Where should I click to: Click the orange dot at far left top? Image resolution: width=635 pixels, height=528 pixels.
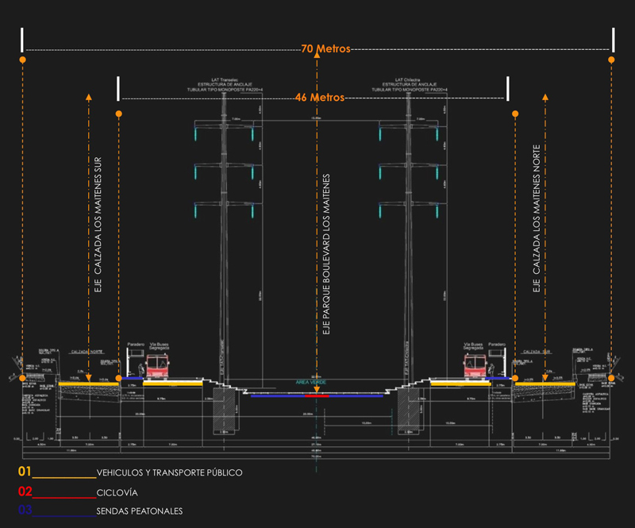(x=23, y=60)
